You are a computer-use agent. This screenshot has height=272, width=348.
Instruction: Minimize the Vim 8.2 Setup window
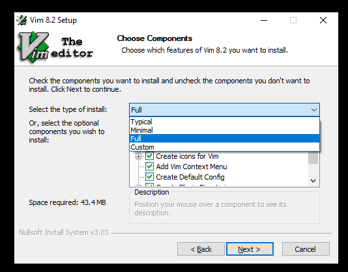pos(264,20)
